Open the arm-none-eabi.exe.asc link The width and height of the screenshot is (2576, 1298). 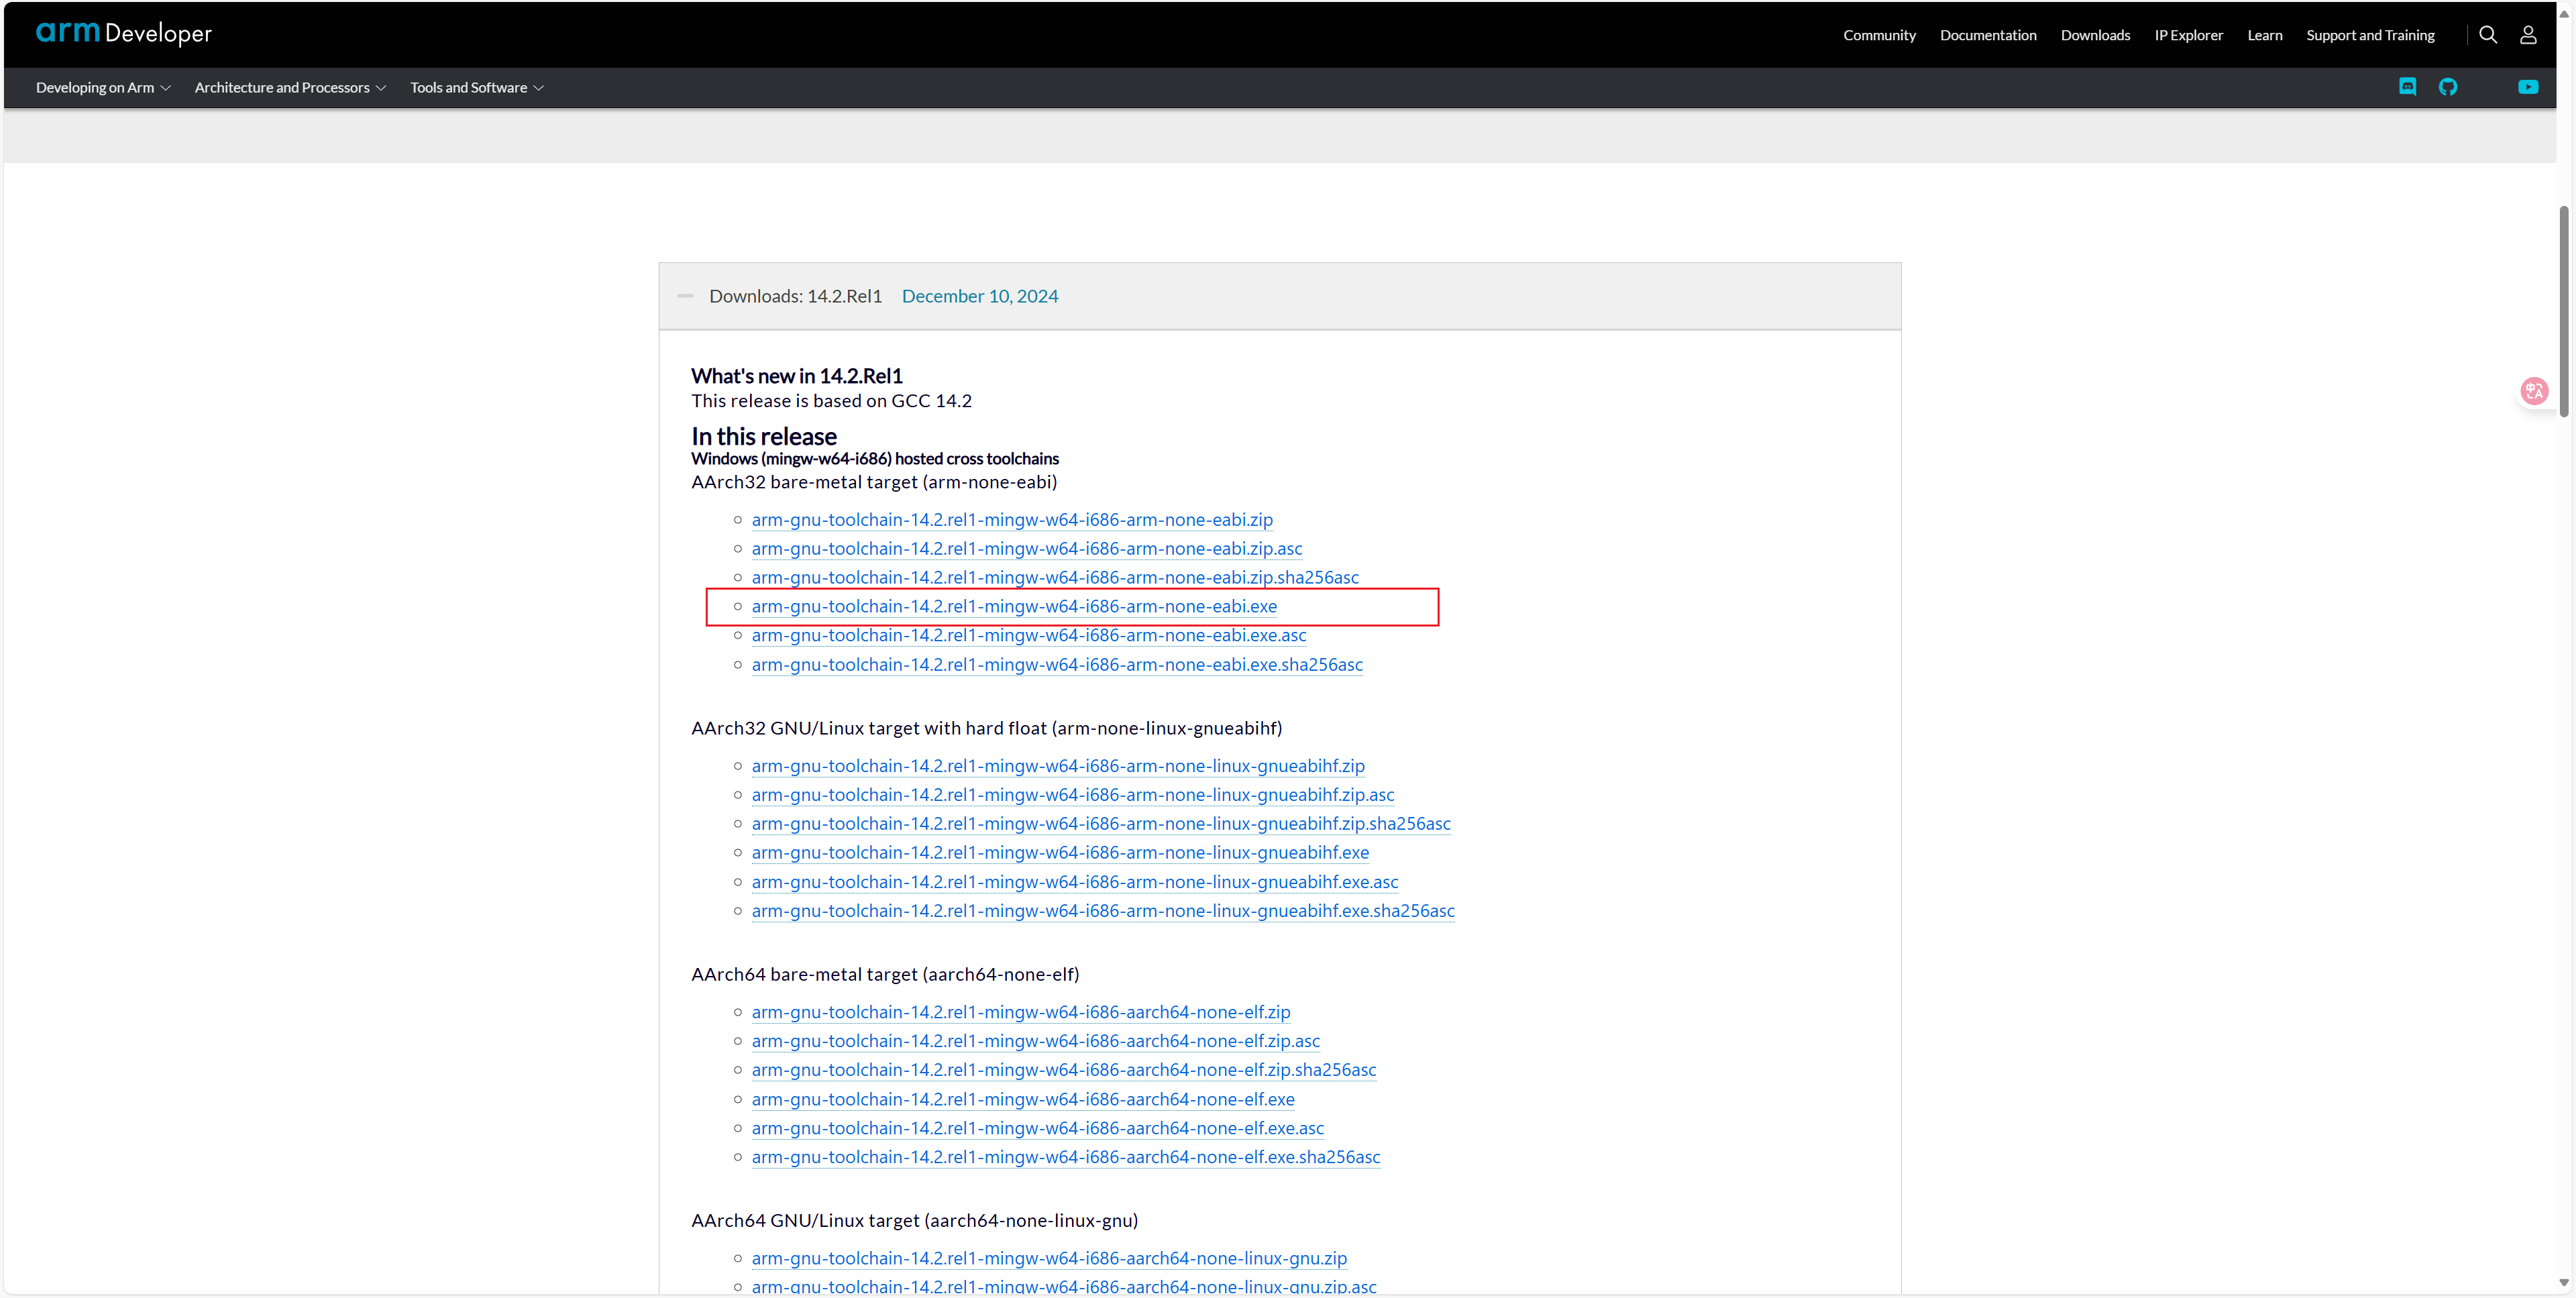[1029, 636]
